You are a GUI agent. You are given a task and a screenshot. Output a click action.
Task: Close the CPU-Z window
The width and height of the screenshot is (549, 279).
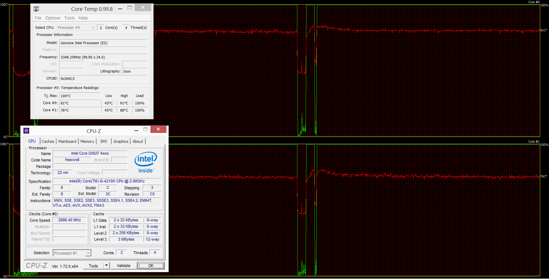pyautogui.click(x=158, y=130)
